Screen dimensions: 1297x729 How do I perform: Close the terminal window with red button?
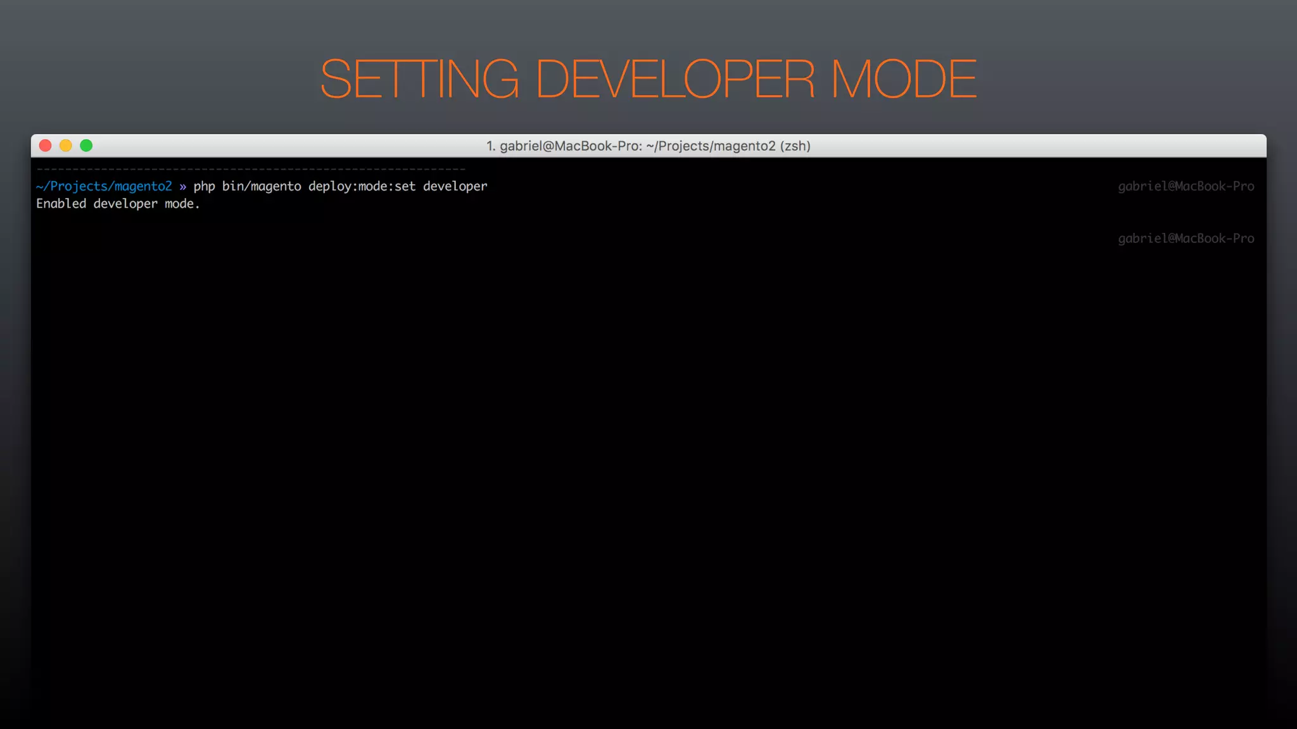(46, 146)
